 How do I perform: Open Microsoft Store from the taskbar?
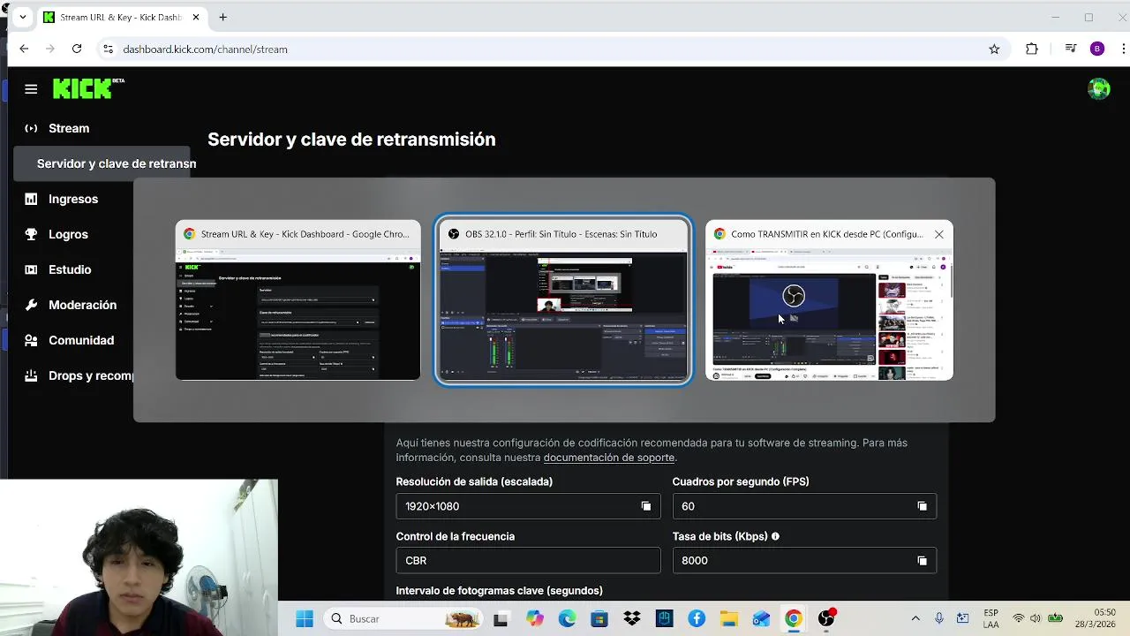point(599,619)
